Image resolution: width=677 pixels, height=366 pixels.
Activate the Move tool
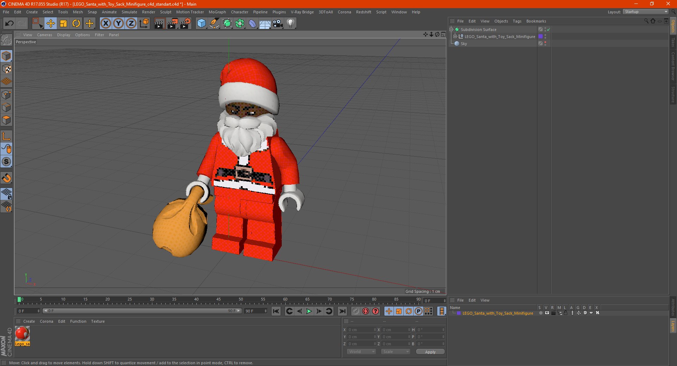pyautogui.click(x=50, y=24)
